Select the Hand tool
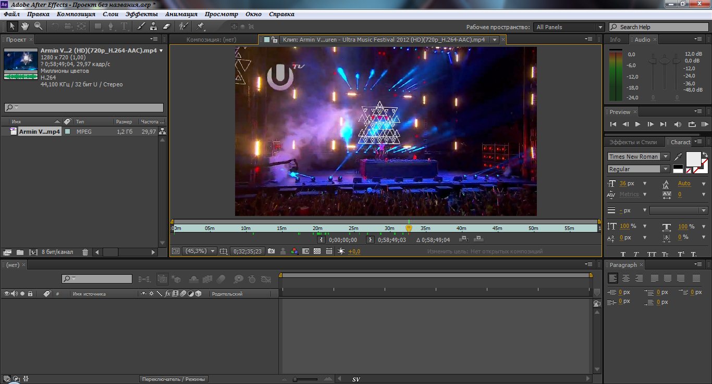 [24, 26]
